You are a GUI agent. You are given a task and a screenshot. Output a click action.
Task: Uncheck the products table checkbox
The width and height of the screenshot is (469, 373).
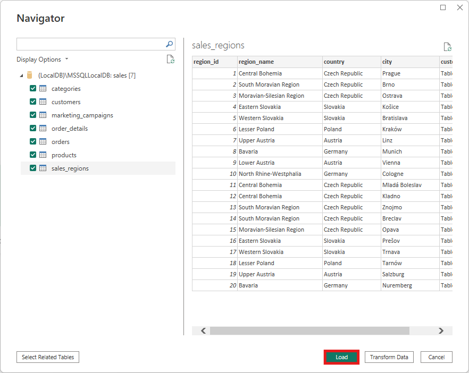click(x=33, y=155)
